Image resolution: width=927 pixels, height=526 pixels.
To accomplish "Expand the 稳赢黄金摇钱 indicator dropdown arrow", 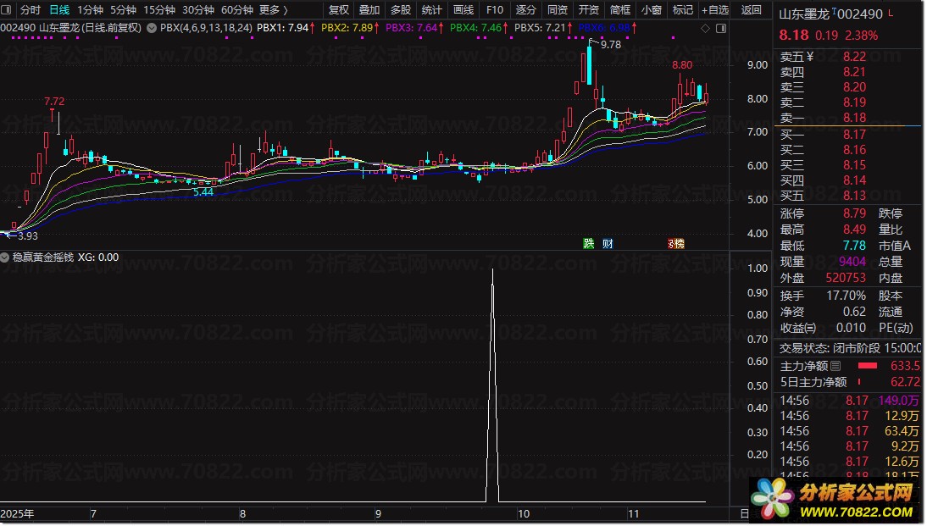I will coord(6,257).
